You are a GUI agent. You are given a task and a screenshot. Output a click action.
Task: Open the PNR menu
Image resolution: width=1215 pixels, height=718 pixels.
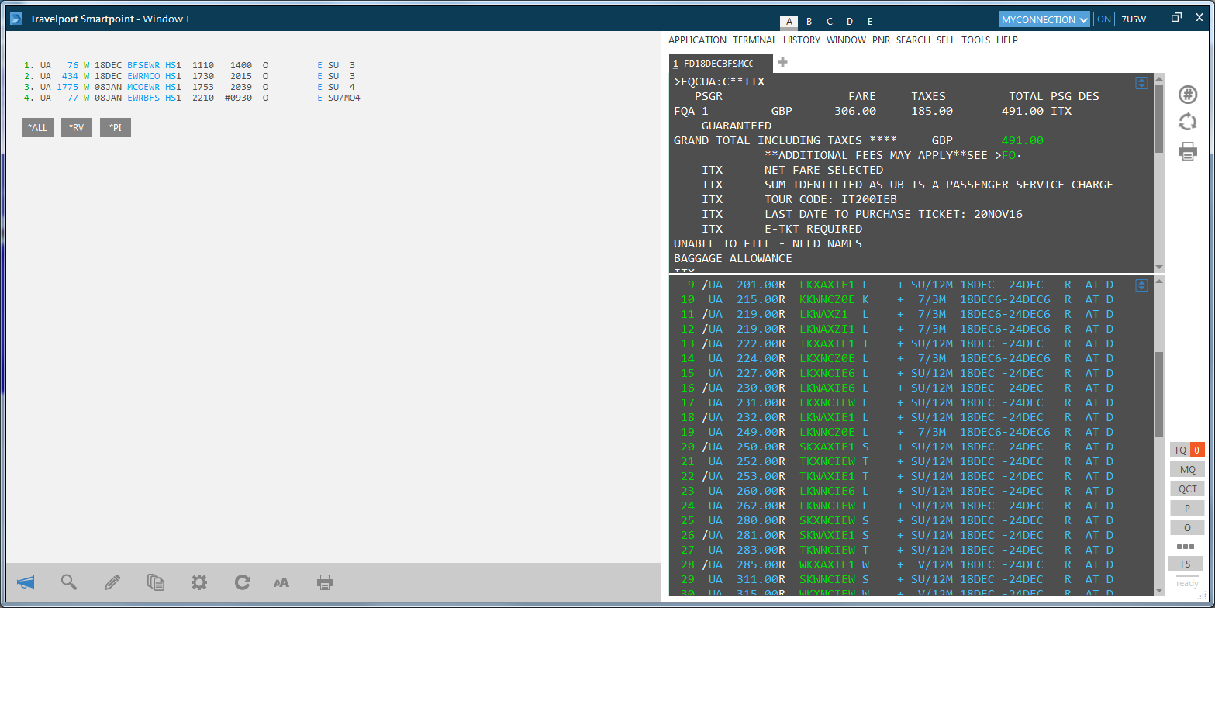coord(881,40)
